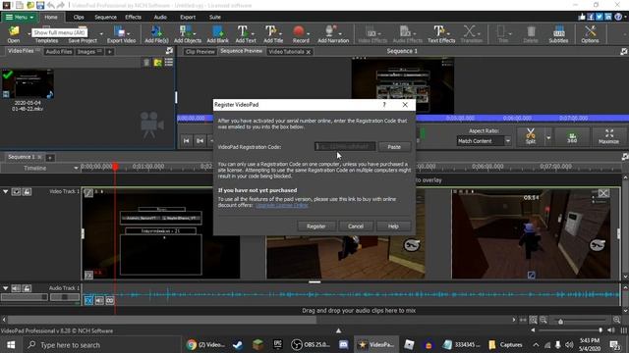This screenshot has width=629, height=353.
Task: Toggle Video Track 1 lock icon
Action: (x=27, y=192)
